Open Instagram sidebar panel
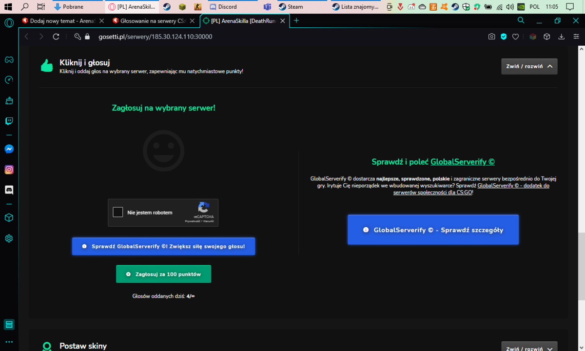 [9, 170]
